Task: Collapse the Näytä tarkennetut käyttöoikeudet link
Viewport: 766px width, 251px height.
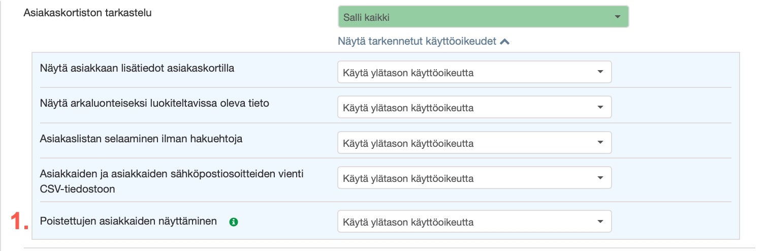Action: coord(417,42)
